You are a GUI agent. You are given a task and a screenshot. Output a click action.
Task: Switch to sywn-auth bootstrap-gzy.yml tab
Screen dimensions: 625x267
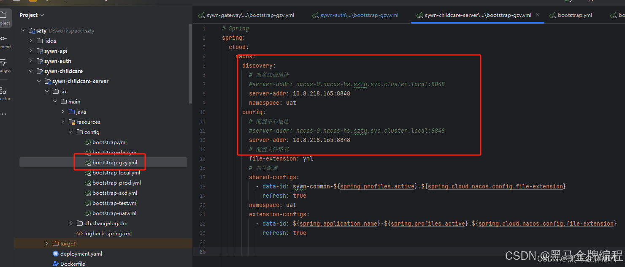pyautogui.click(x=355, y=15)
